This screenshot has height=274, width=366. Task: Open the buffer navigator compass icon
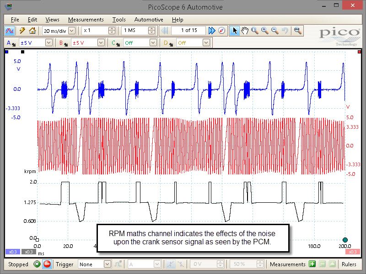point(222,31)
